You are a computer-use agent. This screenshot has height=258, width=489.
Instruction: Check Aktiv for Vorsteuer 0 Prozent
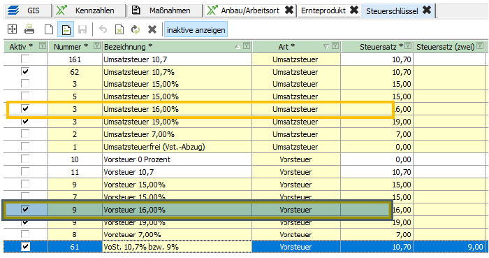tap(25, 159)
